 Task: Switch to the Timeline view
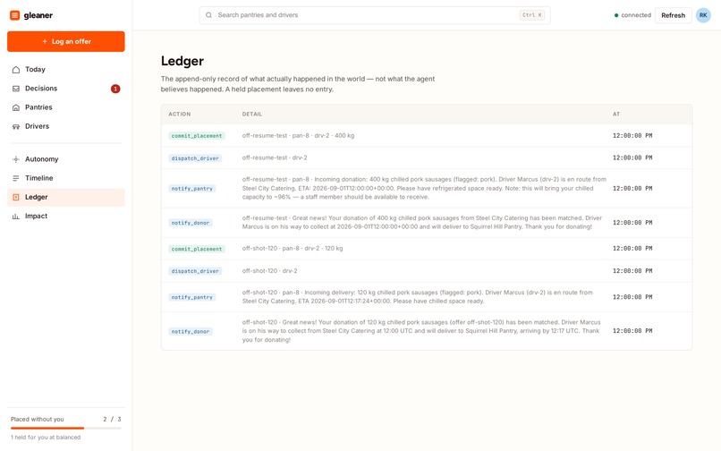pyautogui.click(x=66, y=178)
